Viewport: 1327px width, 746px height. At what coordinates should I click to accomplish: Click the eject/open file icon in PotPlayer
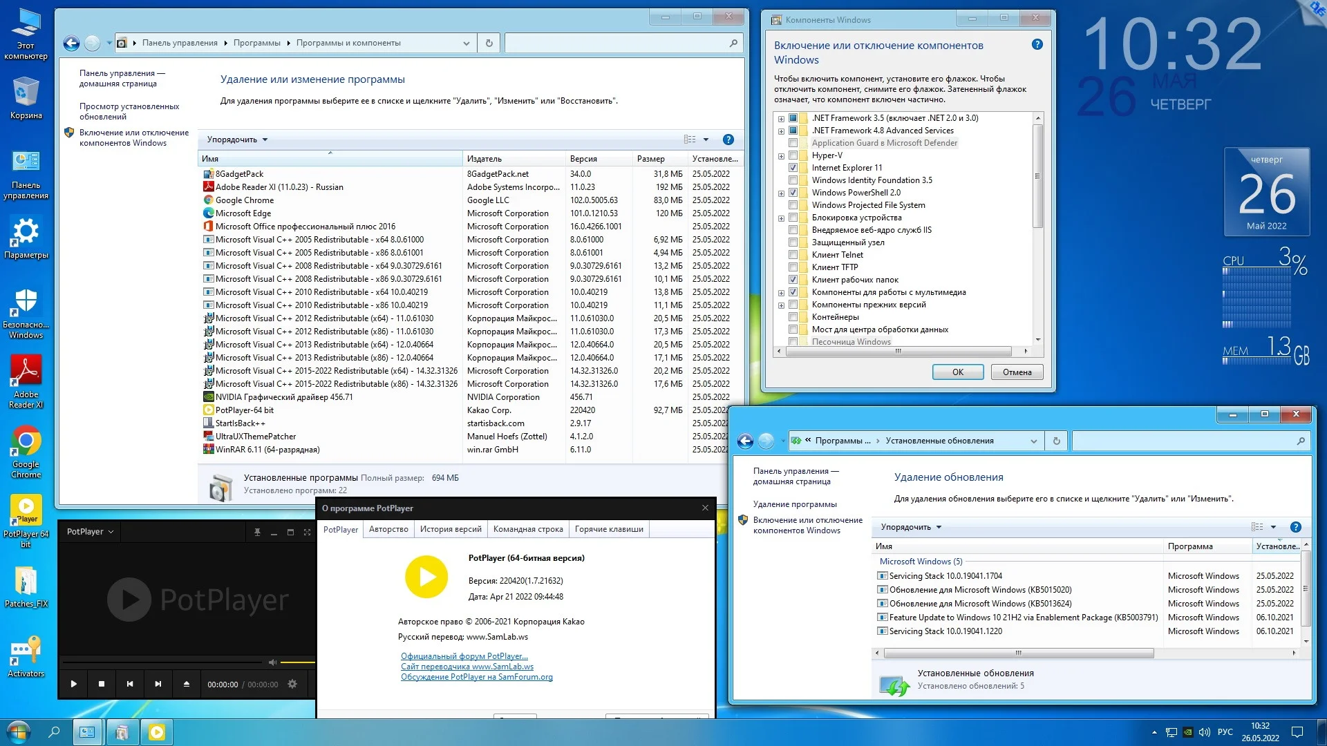click(186, 684)
